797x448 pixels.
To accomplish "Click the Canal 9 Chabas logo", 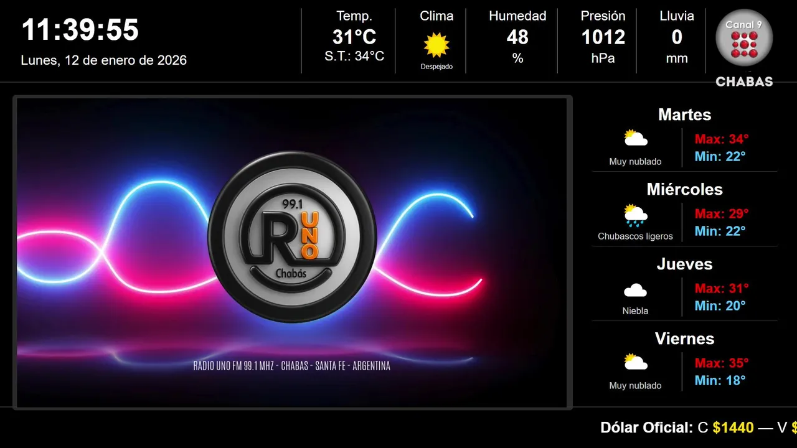I will coord(744,48).
